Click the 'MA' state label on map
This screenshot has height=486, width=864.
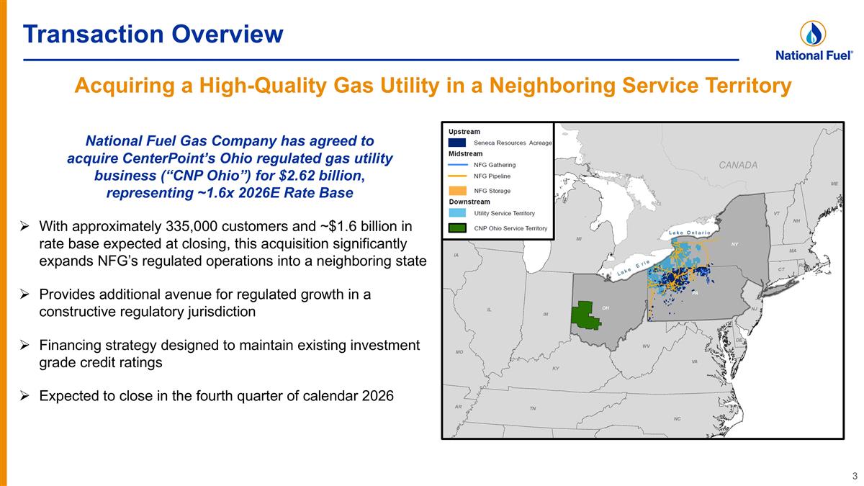[793, 251]
